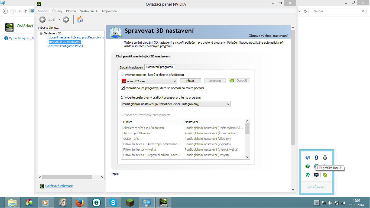
Task: Click the Bluetooth tray icon
Action: point(316,157)
